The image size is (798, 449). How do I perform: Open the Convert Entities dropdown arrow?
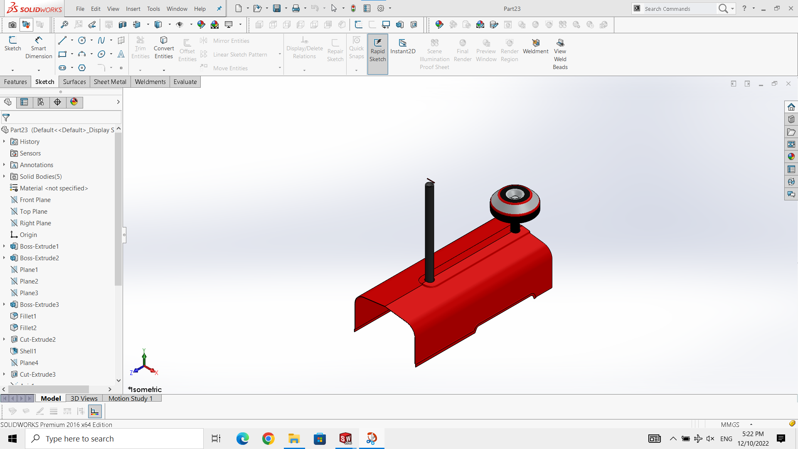tap(164, 70)
